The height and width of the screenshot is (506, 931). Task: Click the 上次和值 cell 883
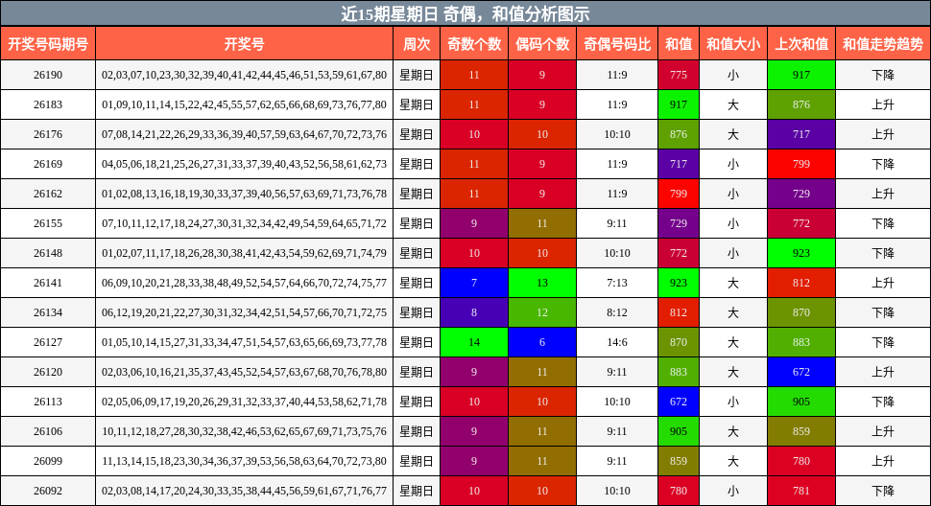(801, 342)
